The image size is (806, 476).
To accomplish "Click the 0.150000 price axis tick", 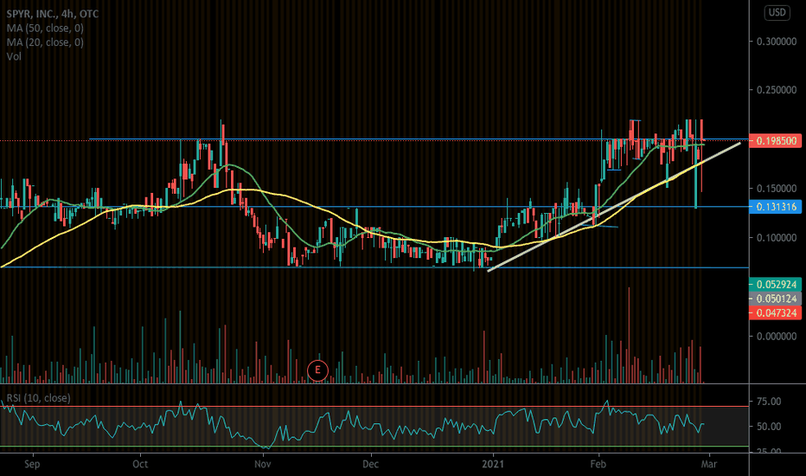I will (777, 189).
